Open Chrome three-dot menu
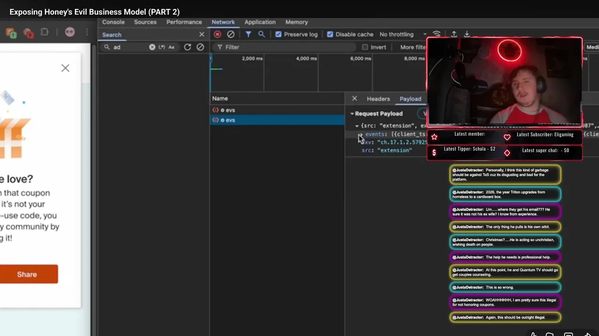This screenshot has width=599, height=336. click(x=87, y=32)
